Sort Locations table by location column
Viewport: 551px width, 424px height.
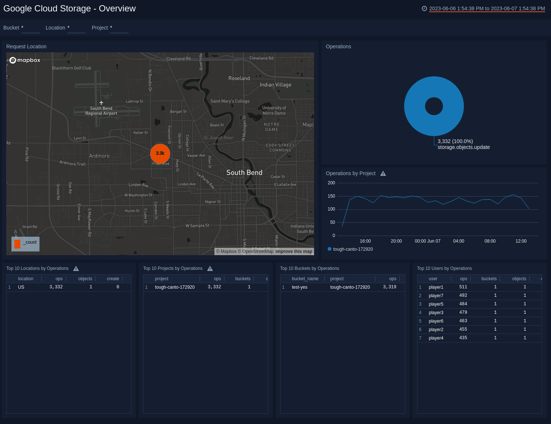(x=25, y=279)
